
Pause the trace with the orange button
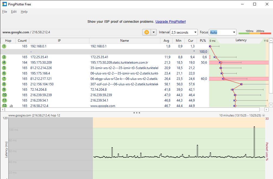tap(147, 32)
